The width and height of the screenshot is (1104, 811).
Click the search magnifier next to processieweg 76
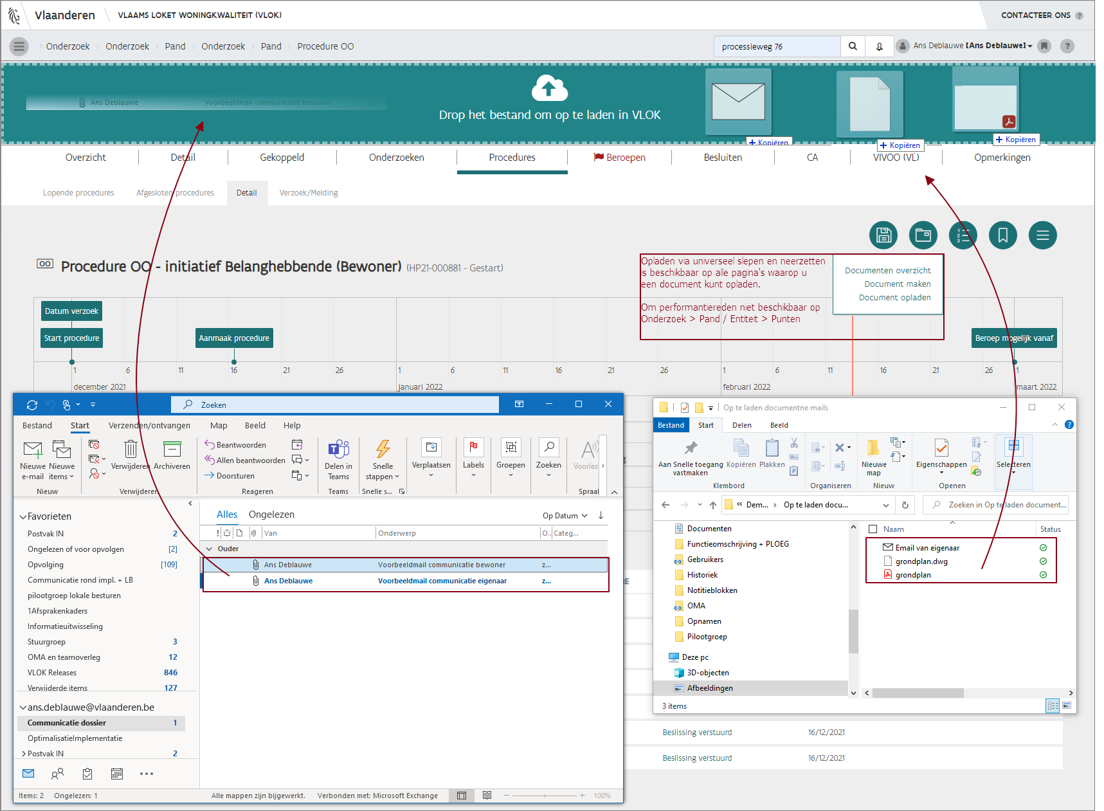click(853, 46)
